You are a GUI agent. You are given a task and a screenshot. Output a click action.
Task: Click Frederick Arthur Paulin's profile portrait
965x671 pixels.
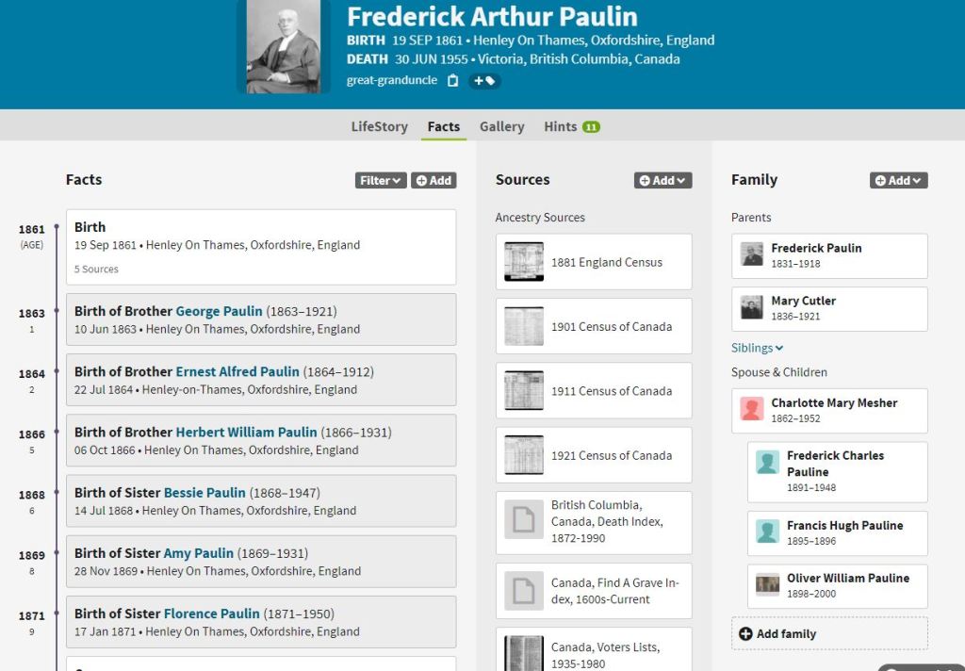click(283, 45)
